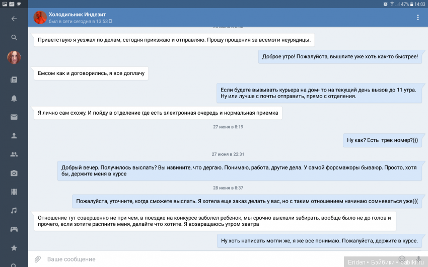The width and height of the screenshot is (428, 267).
Task: Select message 'Ну как? Есть трек номер?)))'
Action: [x=382, y=140]
